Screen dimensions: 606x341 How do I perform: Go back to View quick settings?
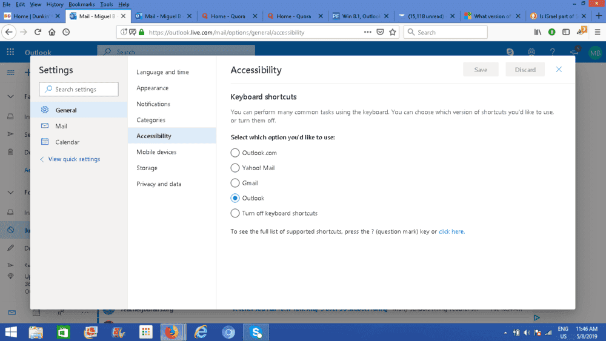click(x=74, y=159)
